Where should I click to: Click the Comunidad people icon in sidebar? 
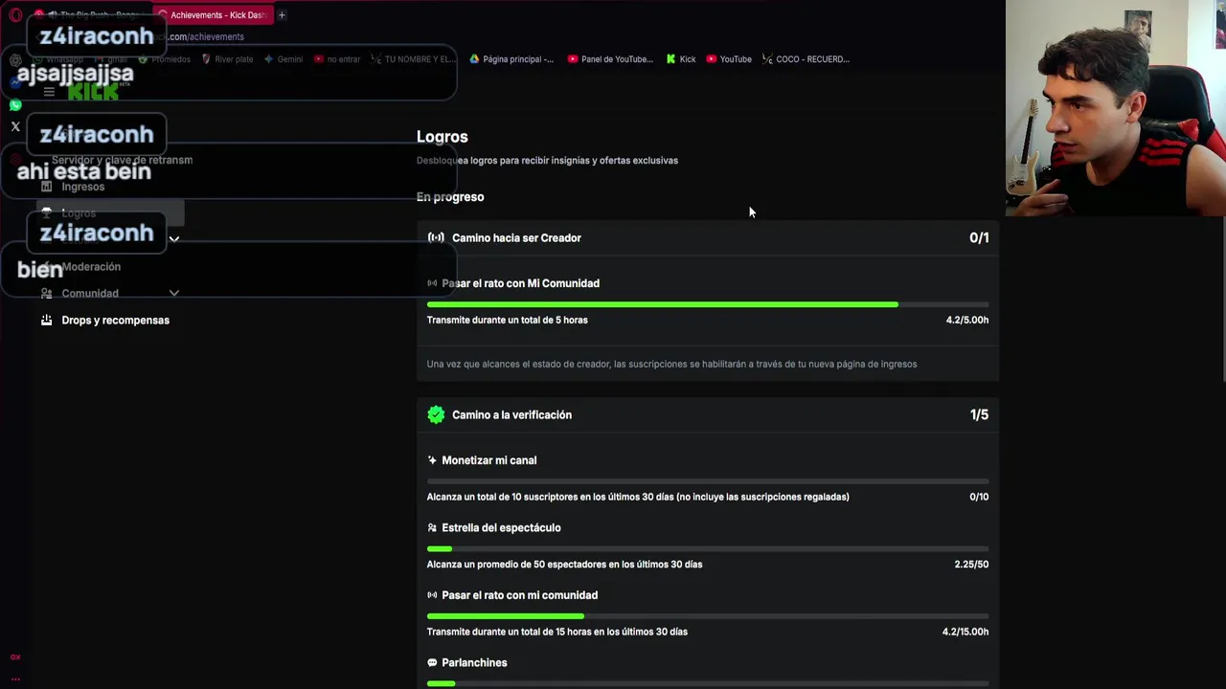pos(46,293)
